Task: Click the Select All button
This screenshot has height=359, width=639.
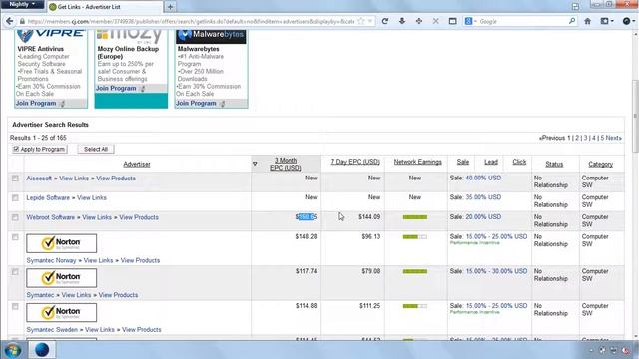Action: click(96, 149)
